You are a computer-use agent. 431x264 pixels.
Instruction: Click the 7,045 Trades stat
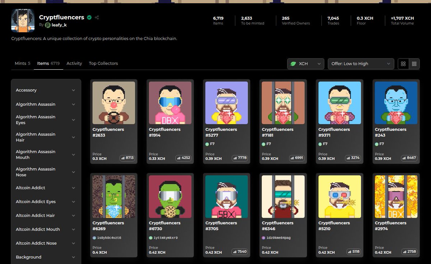click(333, 20)
